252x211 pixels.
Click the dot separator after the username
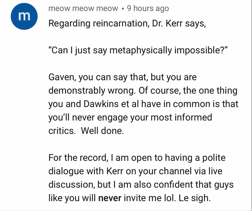[x=123, y=9]
